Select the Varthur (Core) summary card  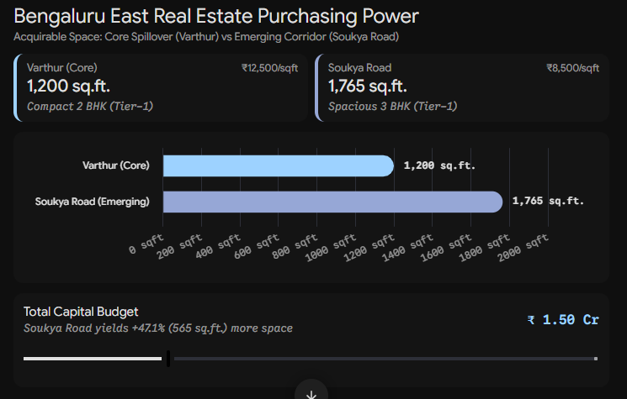point(161,87)
